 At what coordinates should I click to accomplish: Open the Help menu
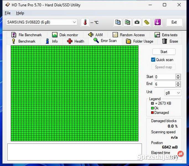(x=20, y=13)
